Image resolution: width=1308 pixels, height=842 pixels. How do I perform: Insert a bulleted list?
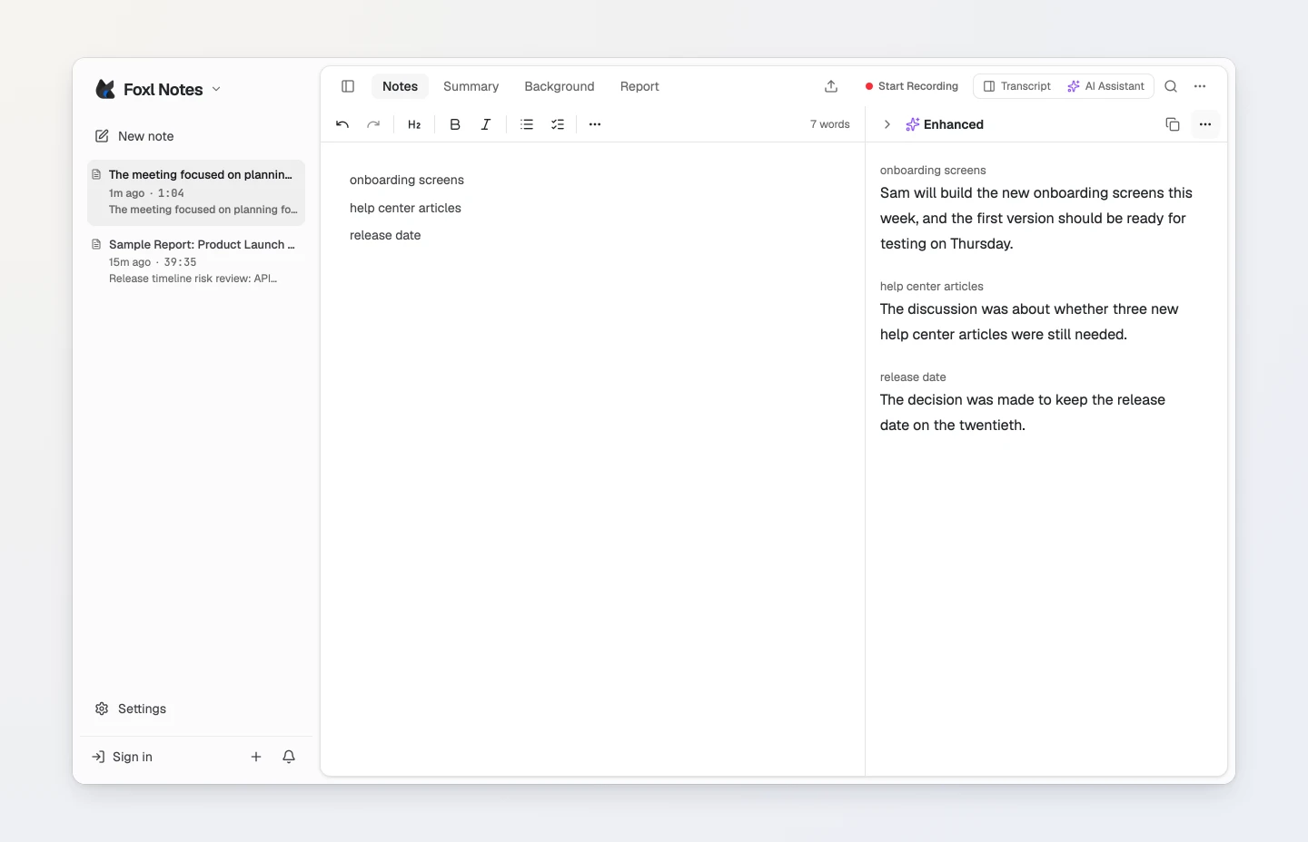527,124
